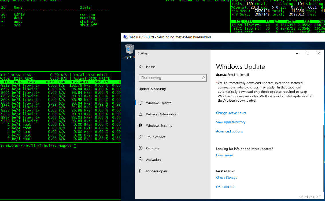Click the Windows Update heading
This screenshot has height=201, width=325.
click(241, 67)
